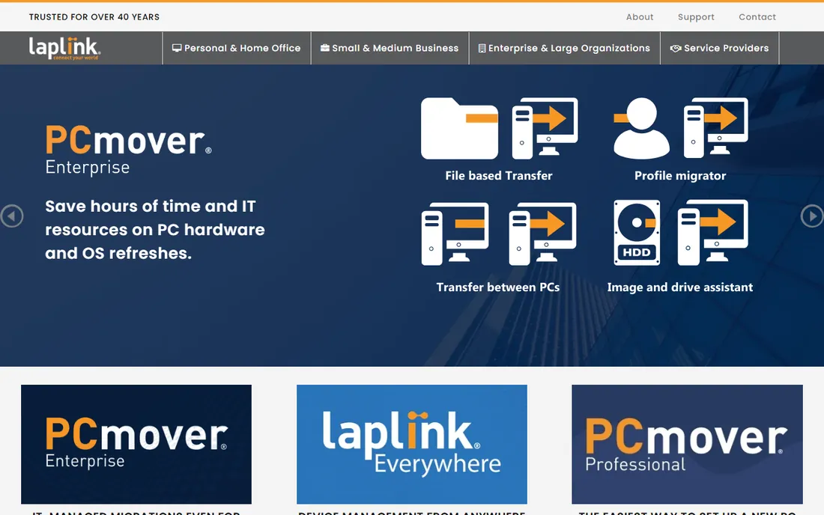Viewport: 824px width, 515px height.
Task: Advance carousel with right arrow
Action: pyautogui.click(x=812, y=216)
